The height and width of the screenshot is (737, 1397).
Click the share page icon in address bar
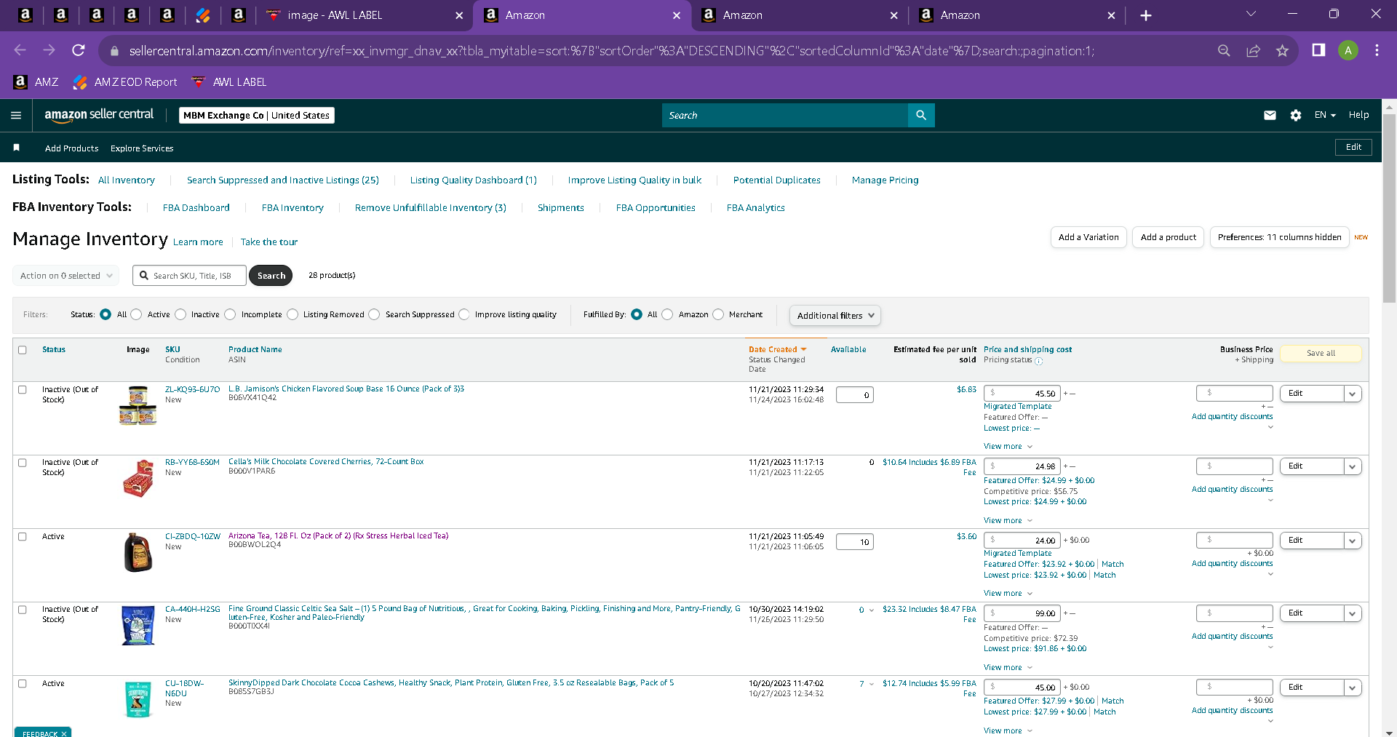tap(1253, 50)
